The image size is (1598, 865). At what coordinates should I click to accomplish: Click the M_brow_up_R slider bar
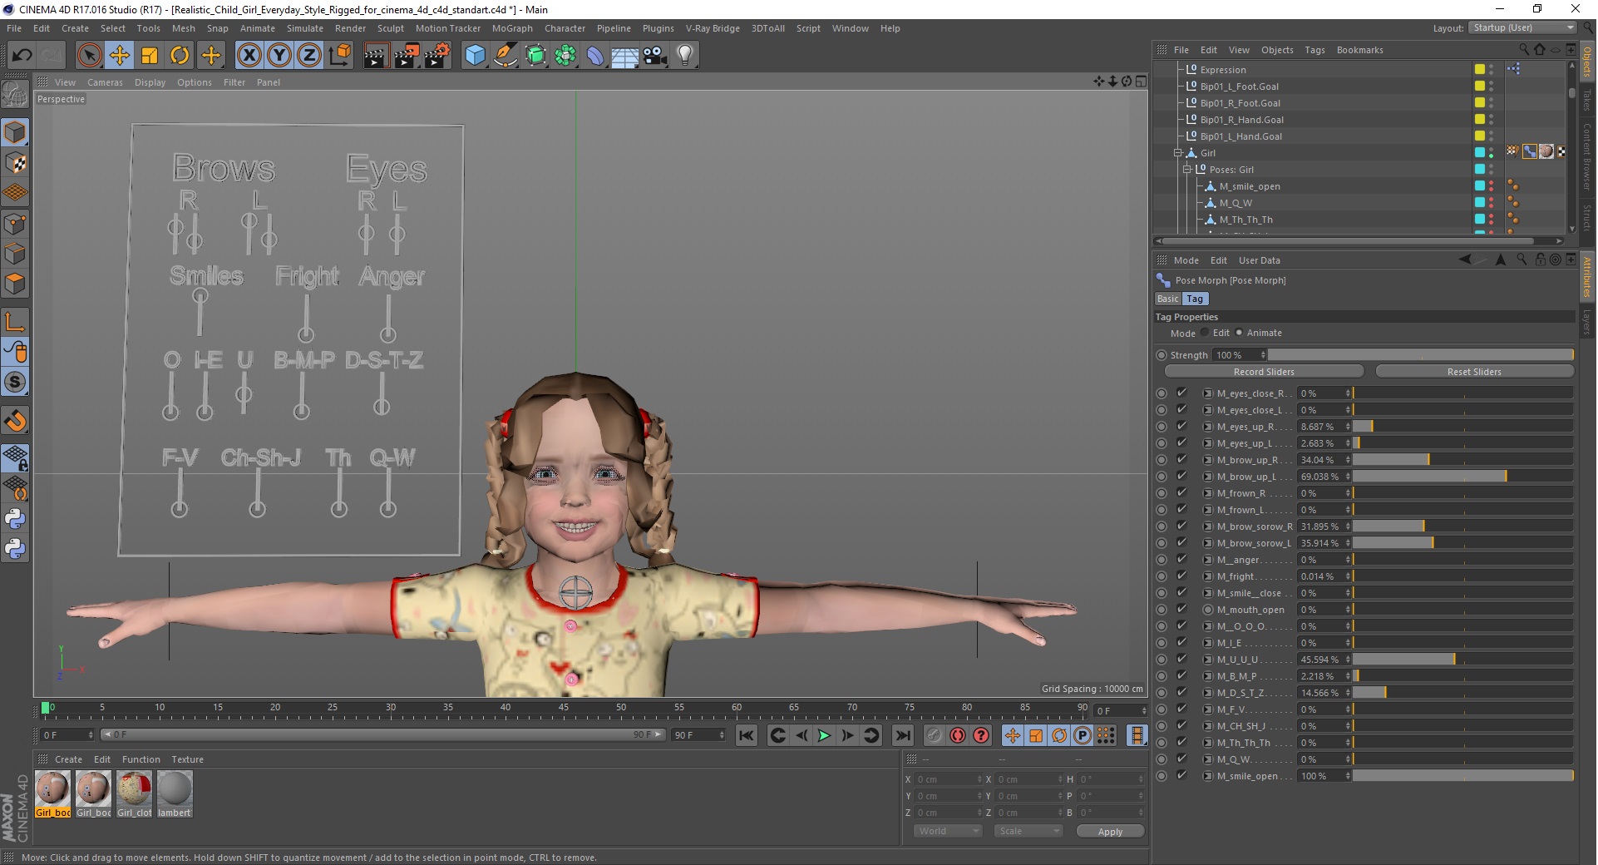coord(1462,460)
